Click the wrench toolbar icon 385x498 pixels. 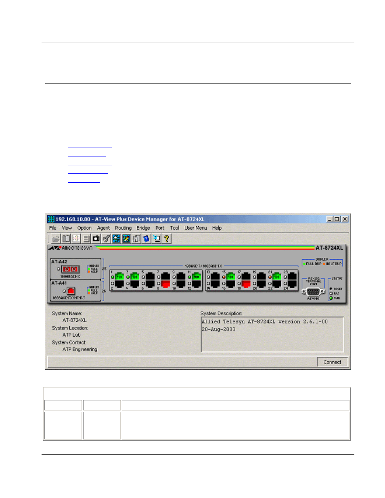coord(106,239)
